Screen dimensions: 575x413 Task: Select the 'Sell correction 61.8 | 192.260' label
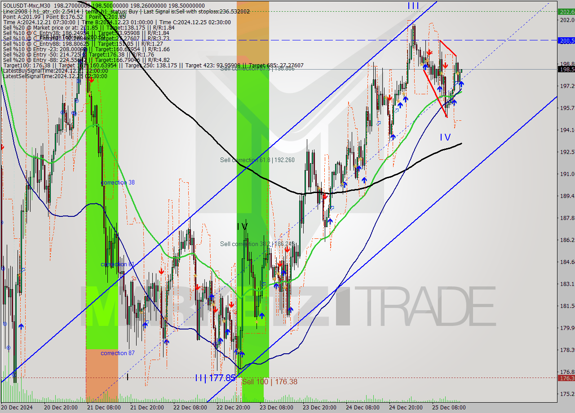(257, 160)
